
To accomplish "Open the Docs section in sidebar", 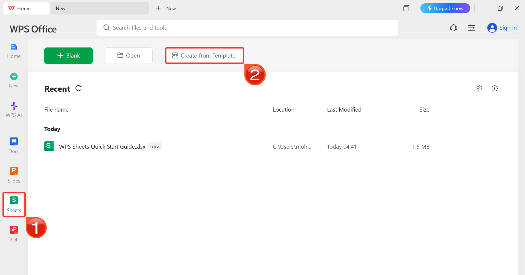I will [14, 145].
